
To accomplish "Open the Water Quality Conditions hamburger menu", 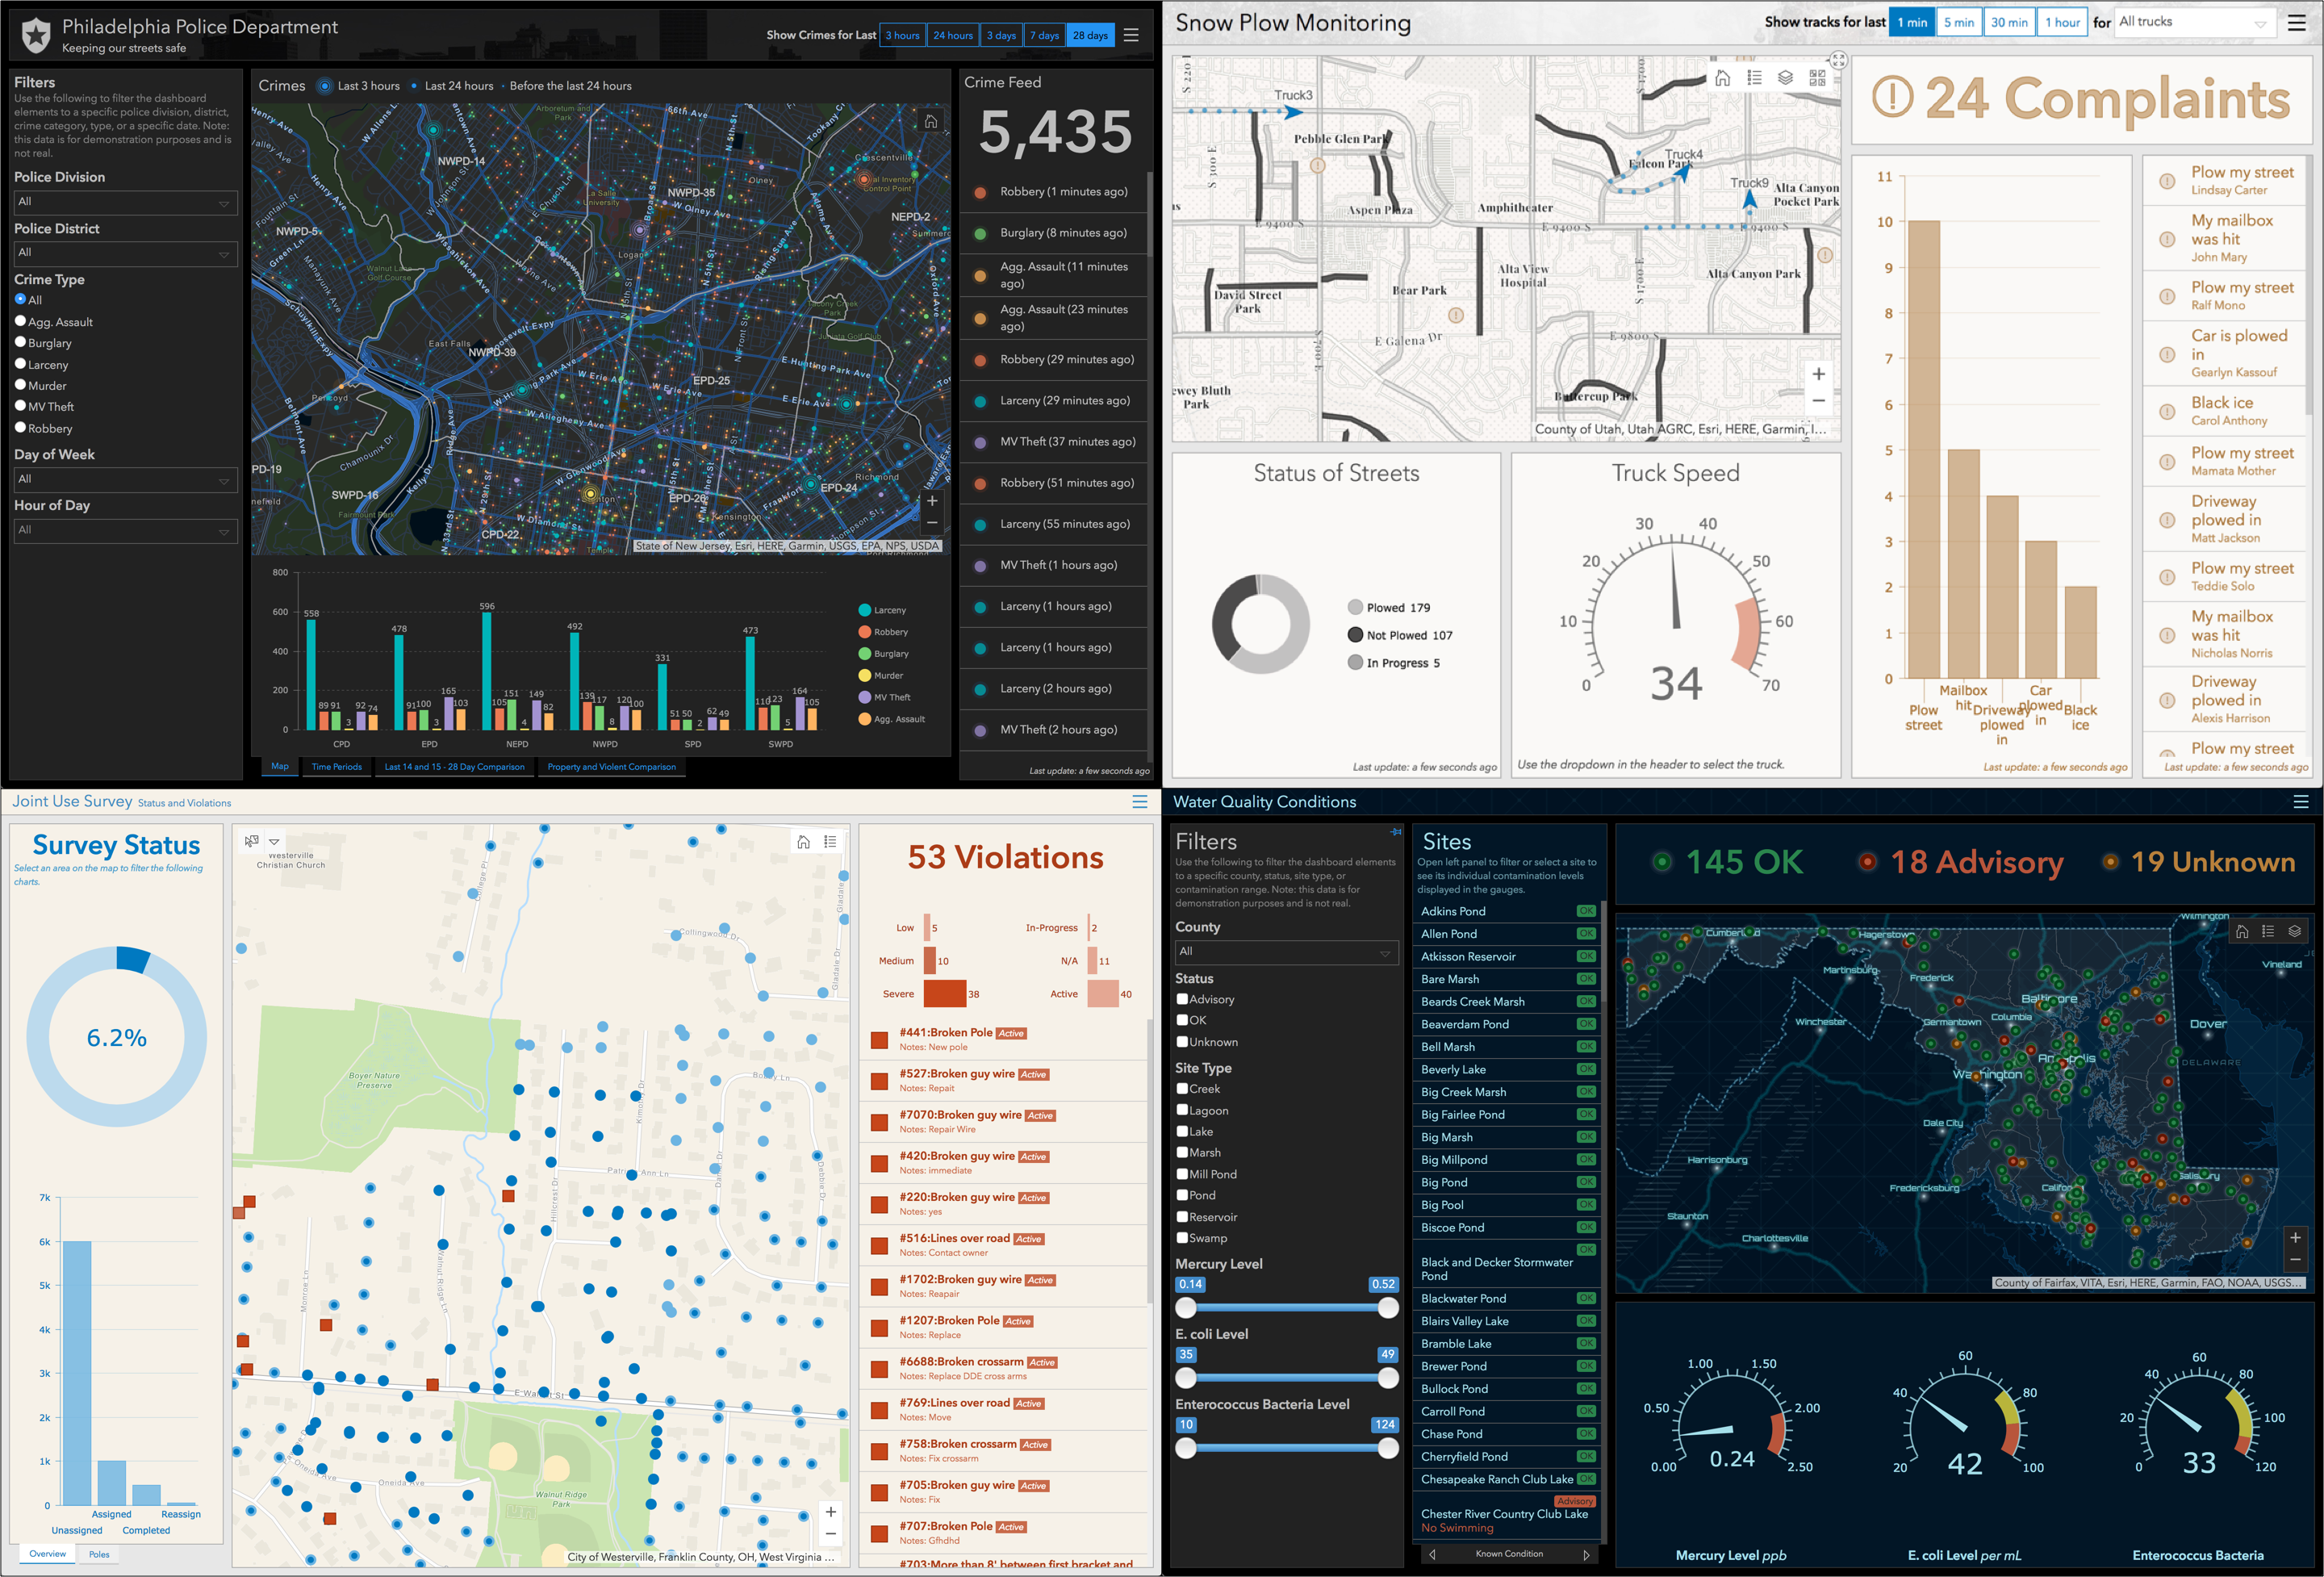I will [2300, 802].
